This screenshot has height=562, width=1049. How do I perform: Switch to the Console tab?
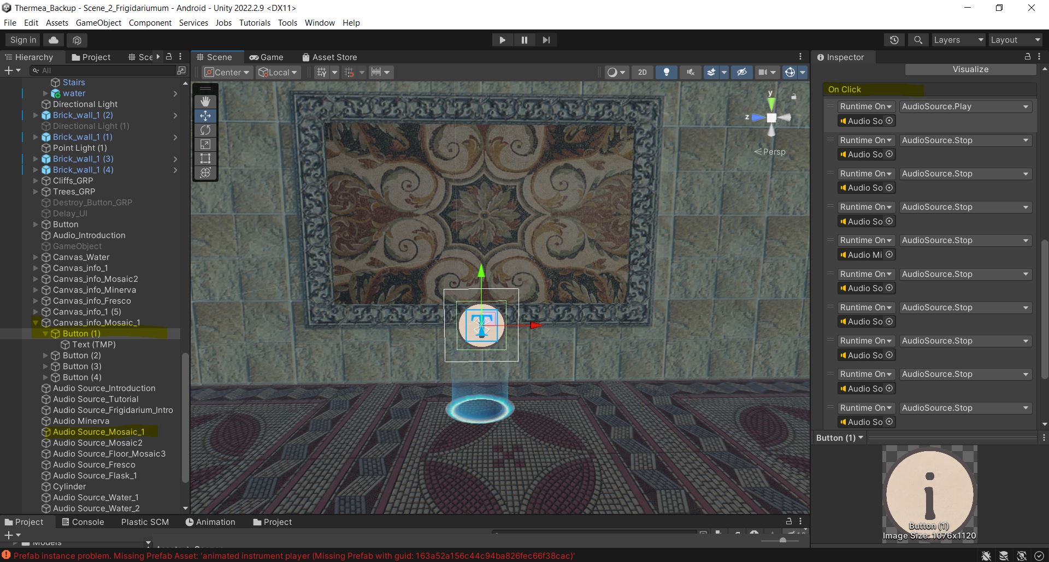pyautogui.click(x=83, y=522)
